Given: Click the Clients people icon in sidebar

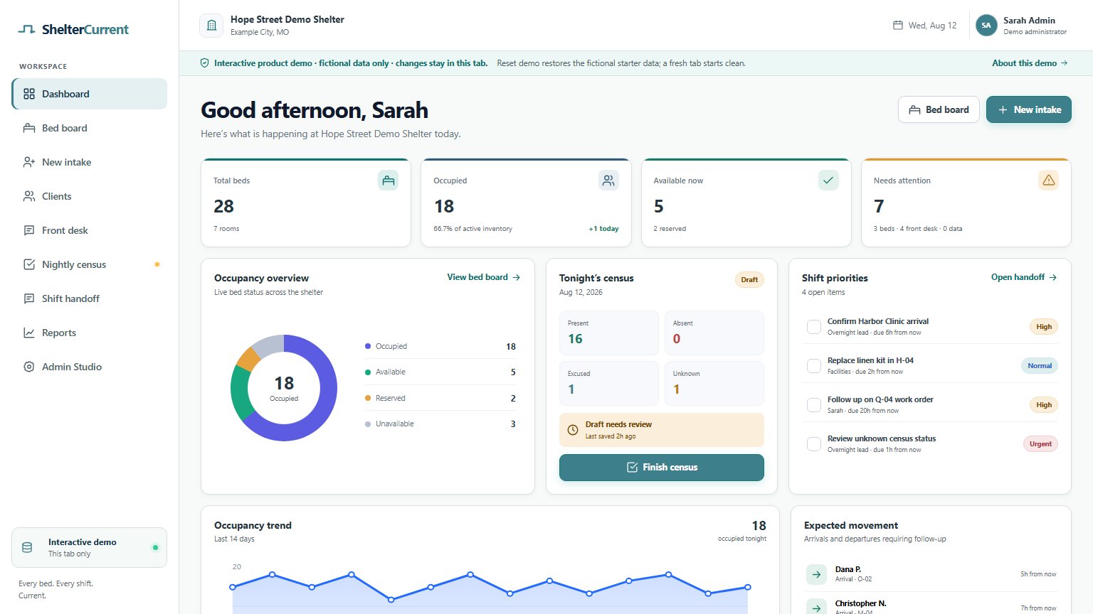Looking at the screenshot, I should (29, 196).
